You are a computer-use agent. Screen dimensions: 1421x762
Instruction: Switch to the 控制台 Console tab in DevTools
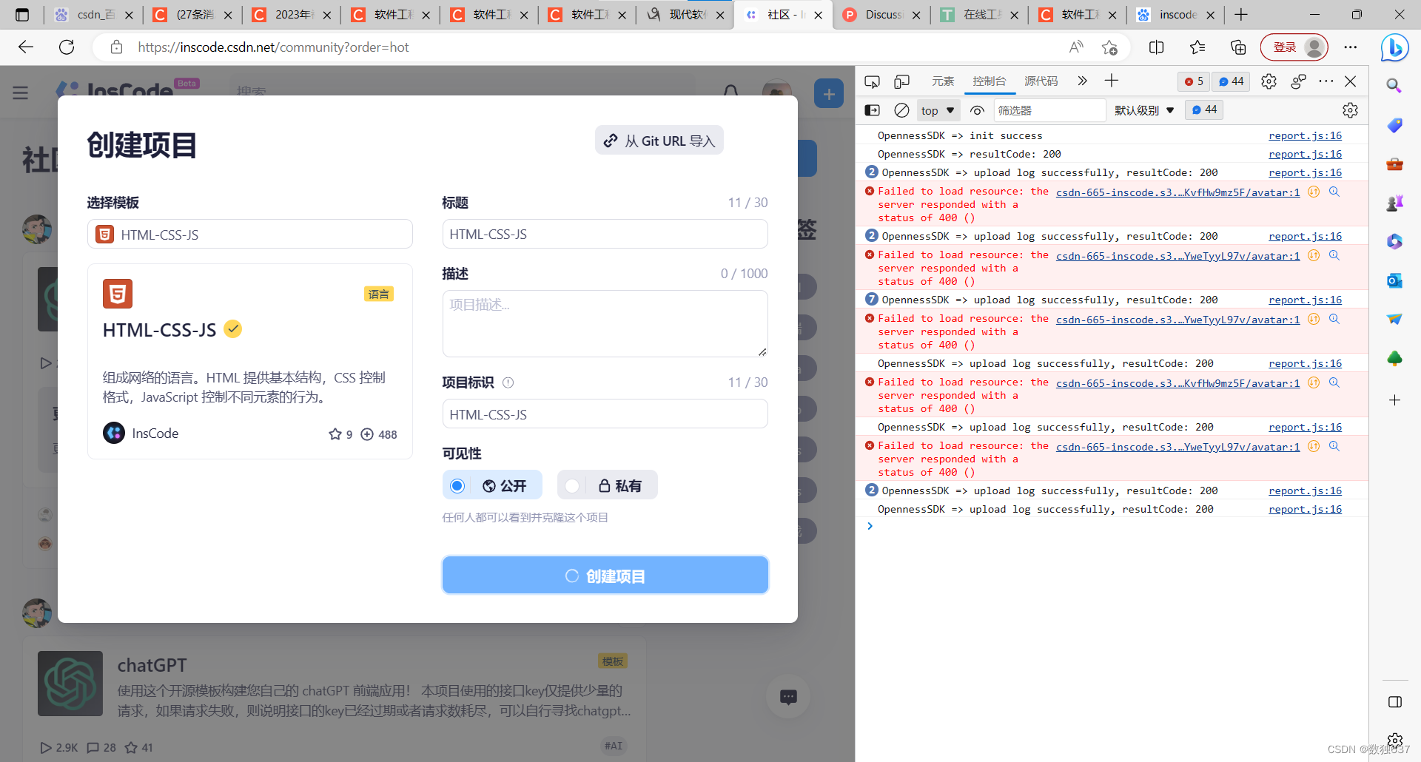click(990, 81)
